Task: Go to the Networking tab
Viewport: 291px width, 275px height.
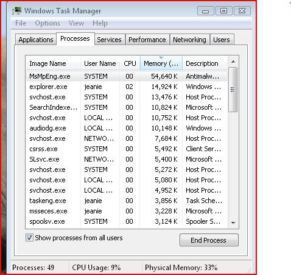Action: tap(189, 40)
